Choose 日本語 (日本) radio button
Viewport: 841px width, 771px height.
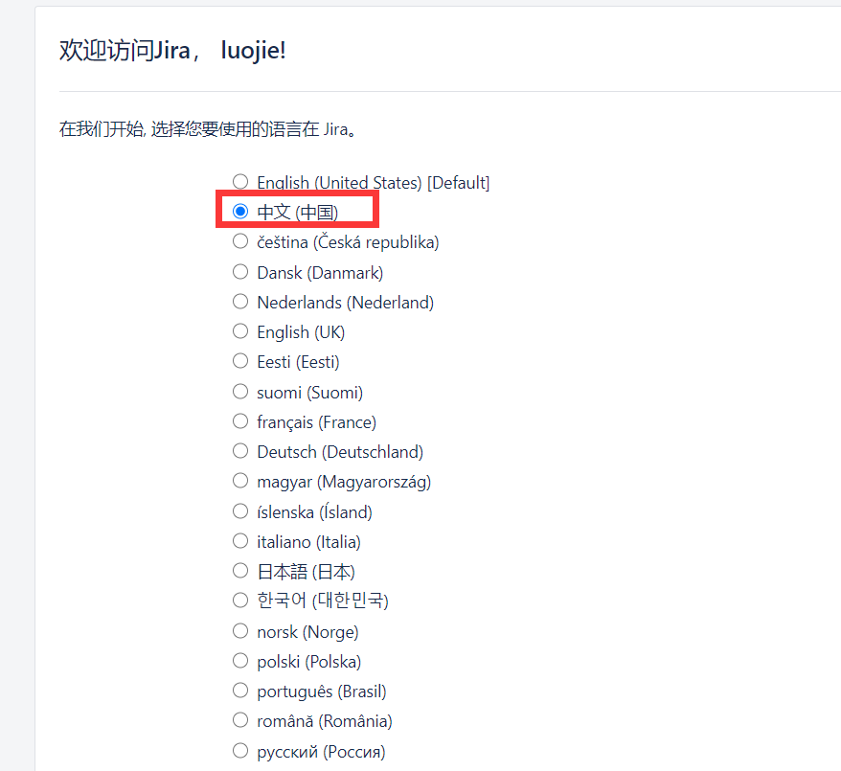tap(240, 571)
